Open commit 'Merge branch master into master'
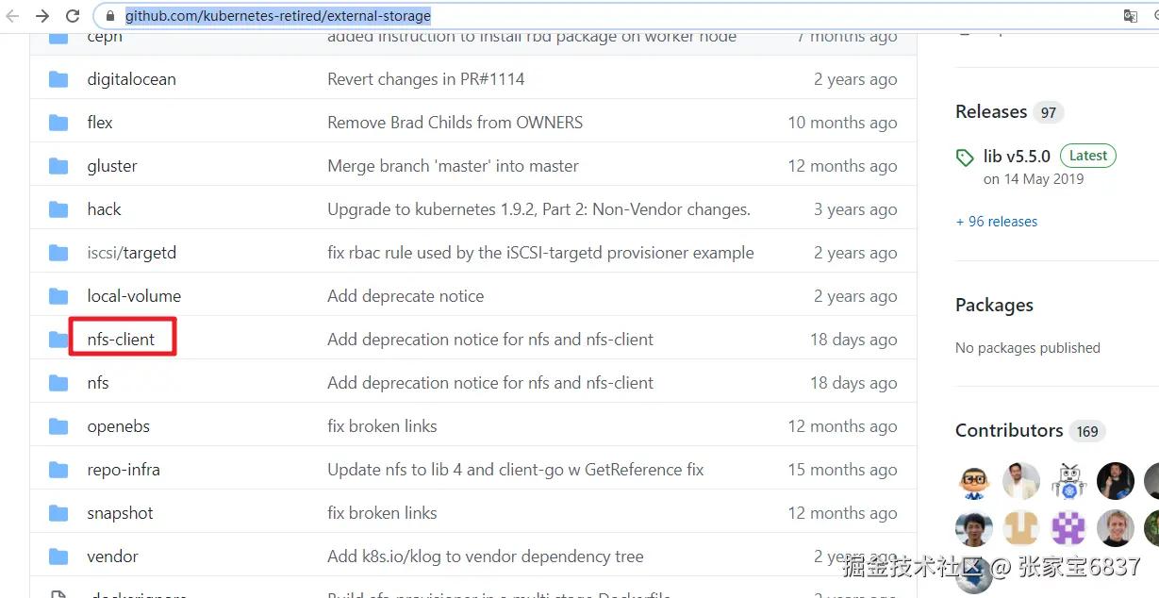 click(x=453, y=166)
